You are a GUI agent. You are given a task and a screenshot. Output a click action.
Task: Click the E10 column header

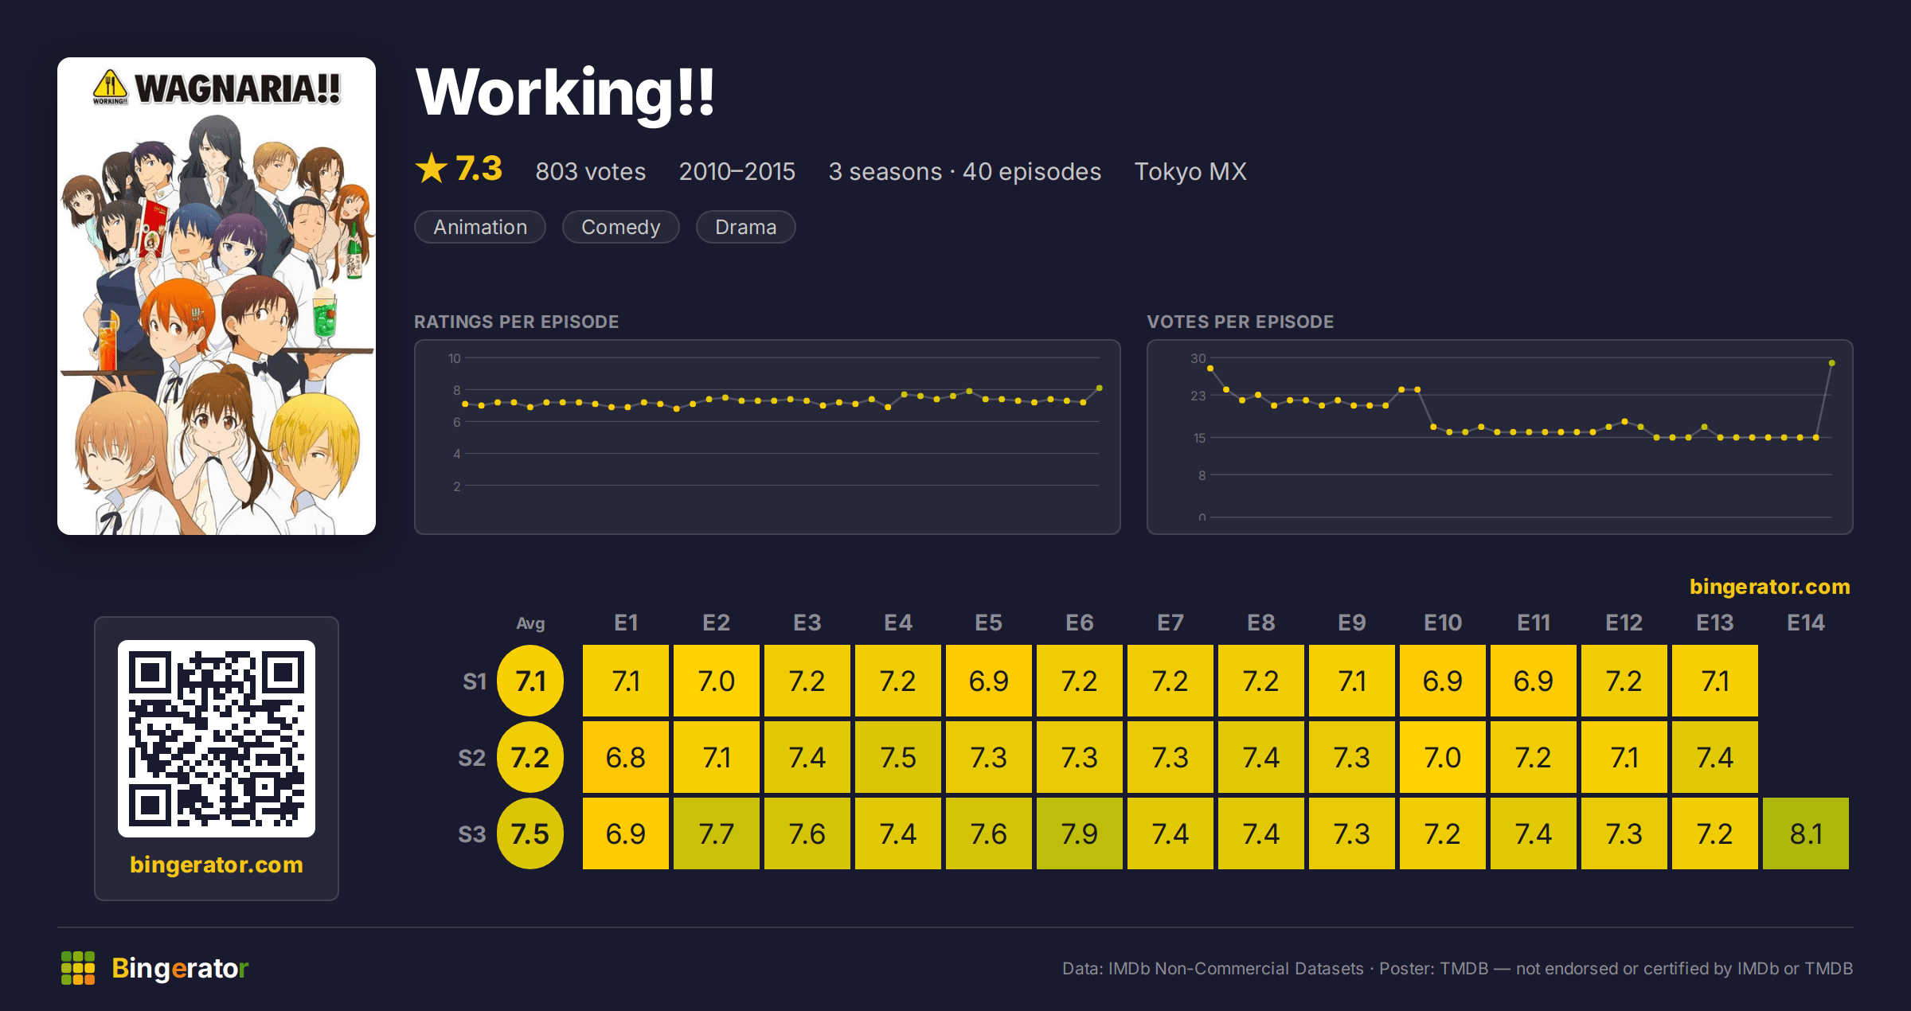[1443, 623]
